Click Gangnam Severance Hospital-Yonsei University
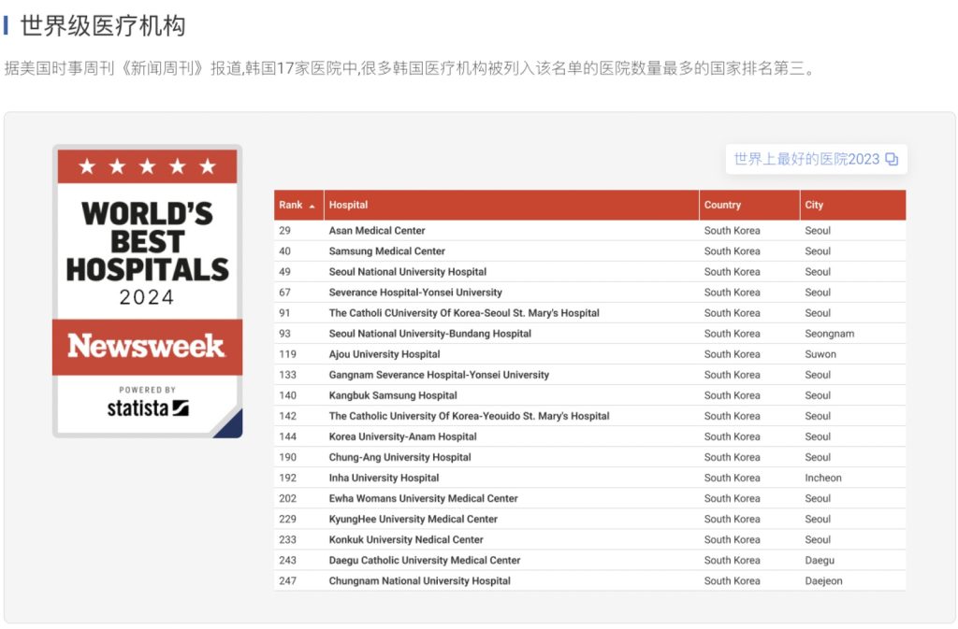Viewport: 958px width, 629px height. coord(439,375)
